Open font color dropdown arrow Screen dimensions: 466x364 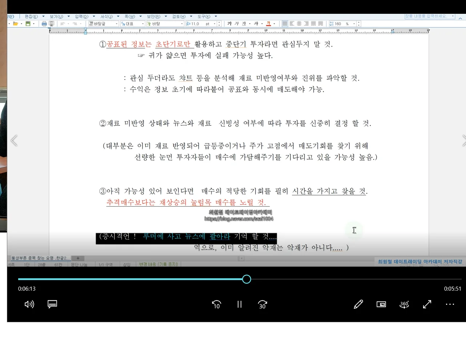274,24
